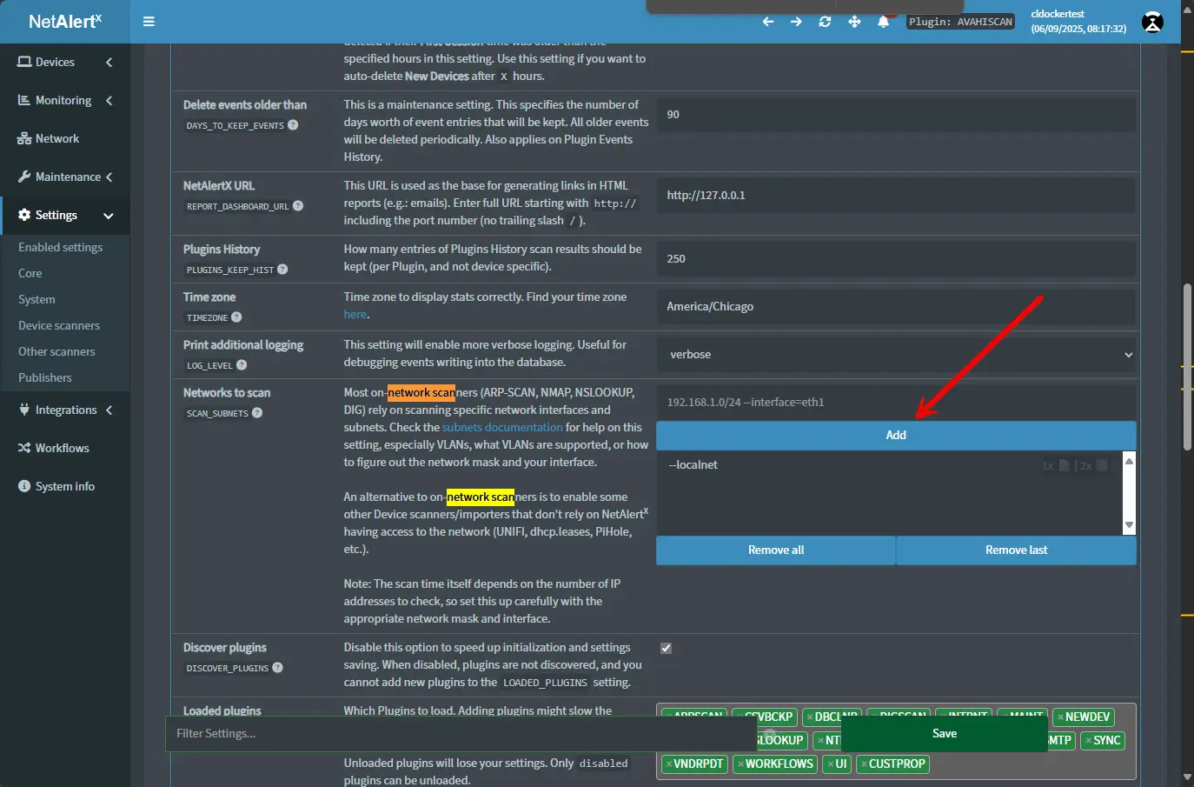Viewport: 1194px width, 787px height.
Task: Remove the CUSTPROP plugin using its x icon
Action: (x=864, y=764)
